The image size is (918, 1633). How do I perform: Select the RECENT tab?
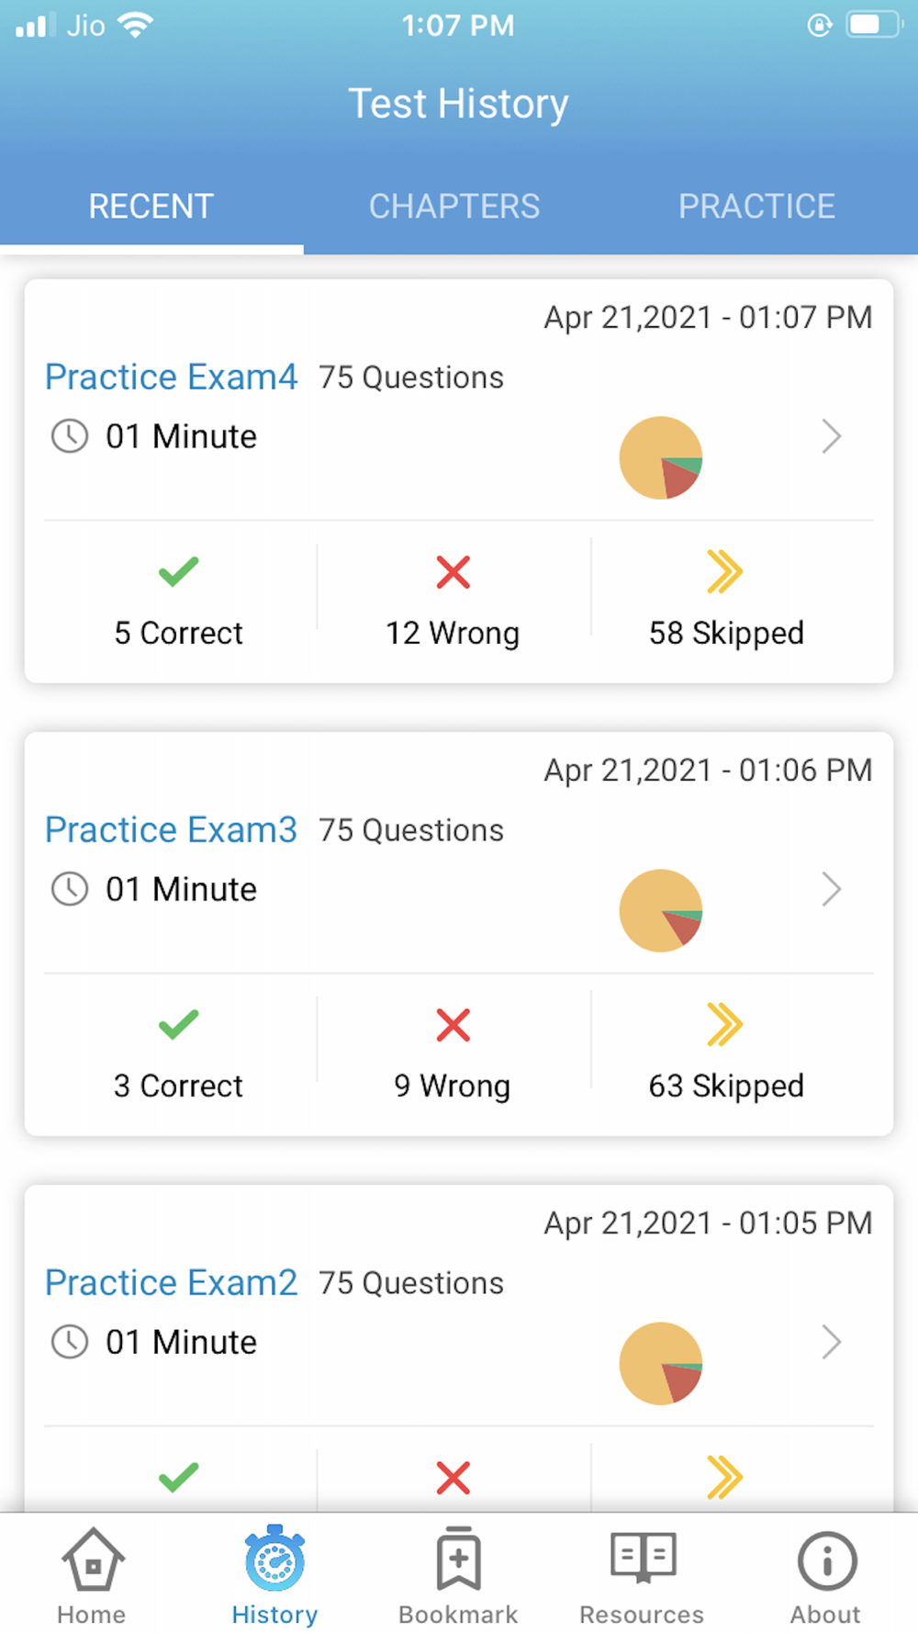point(151,207)
